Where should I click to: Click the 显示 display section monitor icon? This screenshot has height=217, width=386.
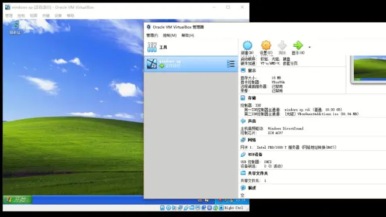coord(243,70)
